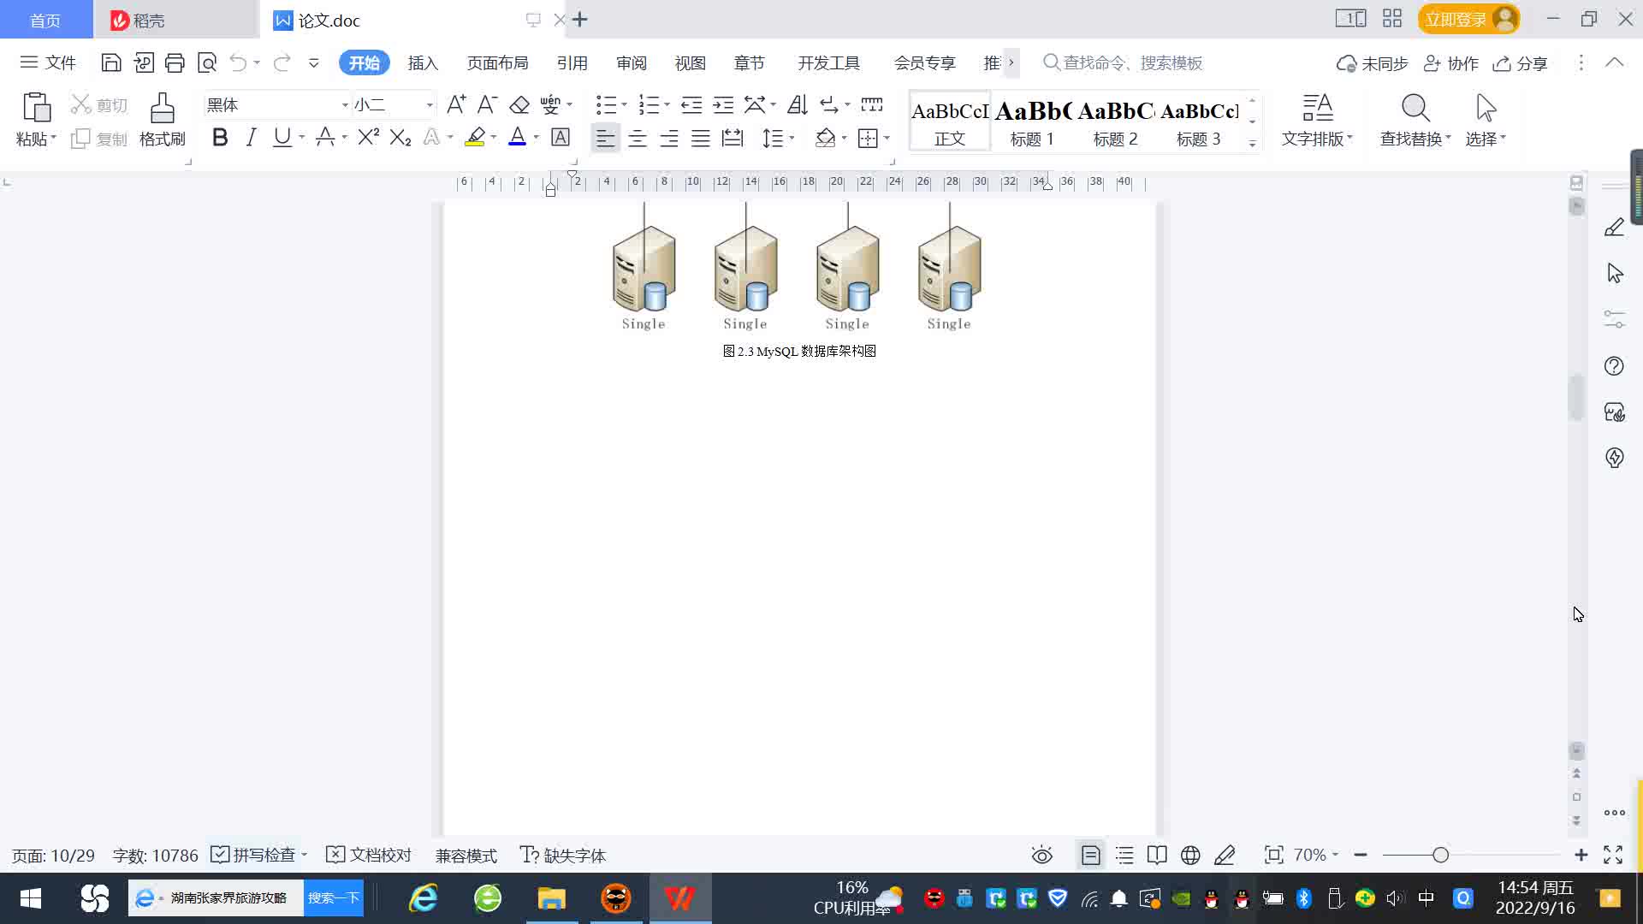Click the 分享 share button
The width and height of the screenshot is (1643, 924).
click(x=1521, y=63)
